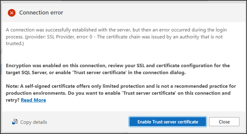Click the red connection error icon
The image size is (247, 134).
tap(12, 13)
